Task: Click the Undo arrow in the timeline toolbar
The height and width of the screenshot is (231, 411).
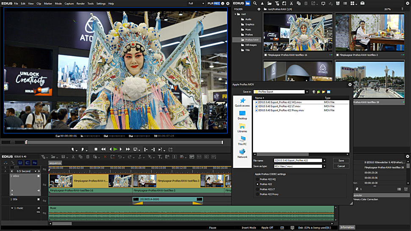Action: coord(120,157)
